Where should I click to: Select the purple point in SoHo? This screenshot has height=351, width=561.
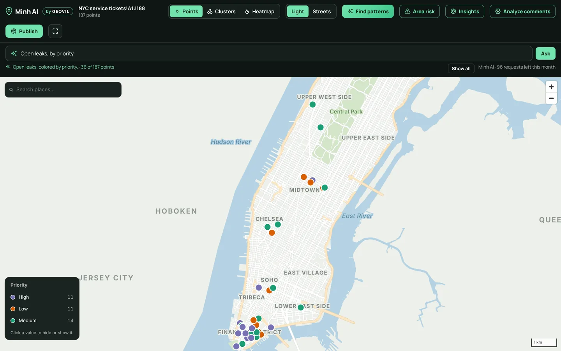pyautogui.click(x=259, y=287)
